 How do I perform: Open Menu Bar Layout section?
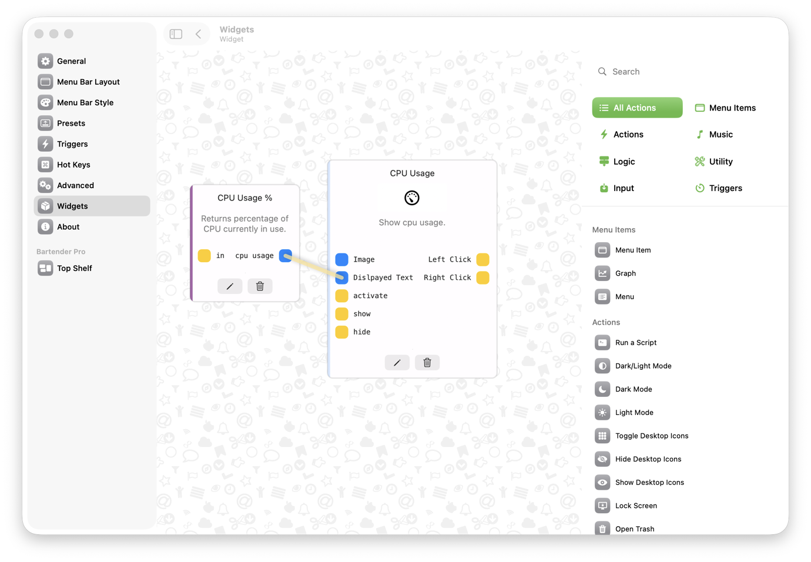92,82
